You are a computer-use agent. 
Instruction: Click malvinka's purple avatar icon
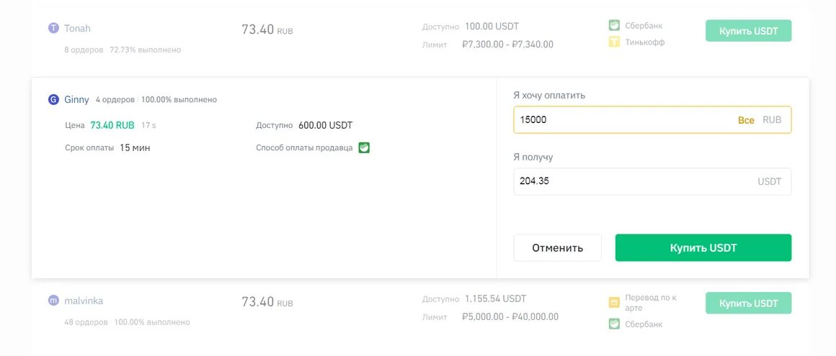(53, 301)
